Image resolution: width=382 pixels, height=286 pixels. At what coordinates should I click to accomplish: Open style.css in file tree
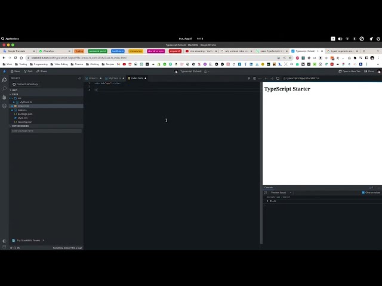(23, 118)
